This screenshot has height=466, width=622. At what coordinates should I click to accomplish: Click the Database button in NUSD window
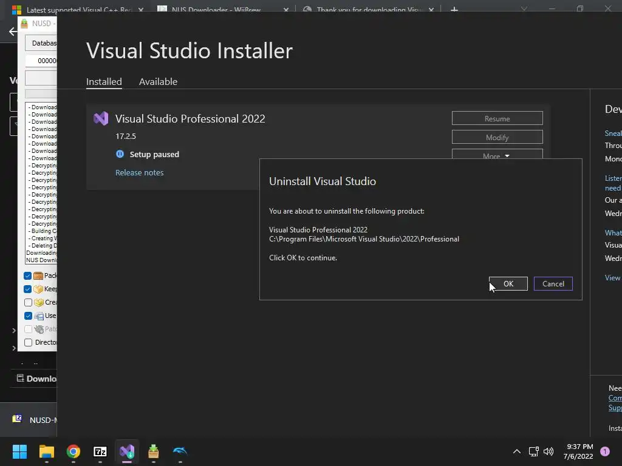pos(41,43)
